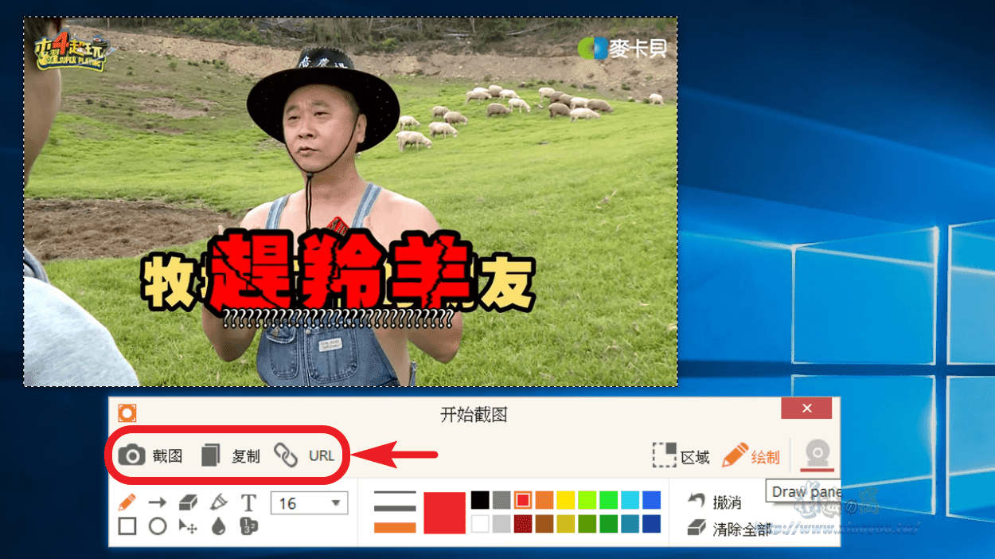Viewport: 995px width, 559px height.
Task: Choose the eraser tool in the tool grid
Action: coord(188,502)
